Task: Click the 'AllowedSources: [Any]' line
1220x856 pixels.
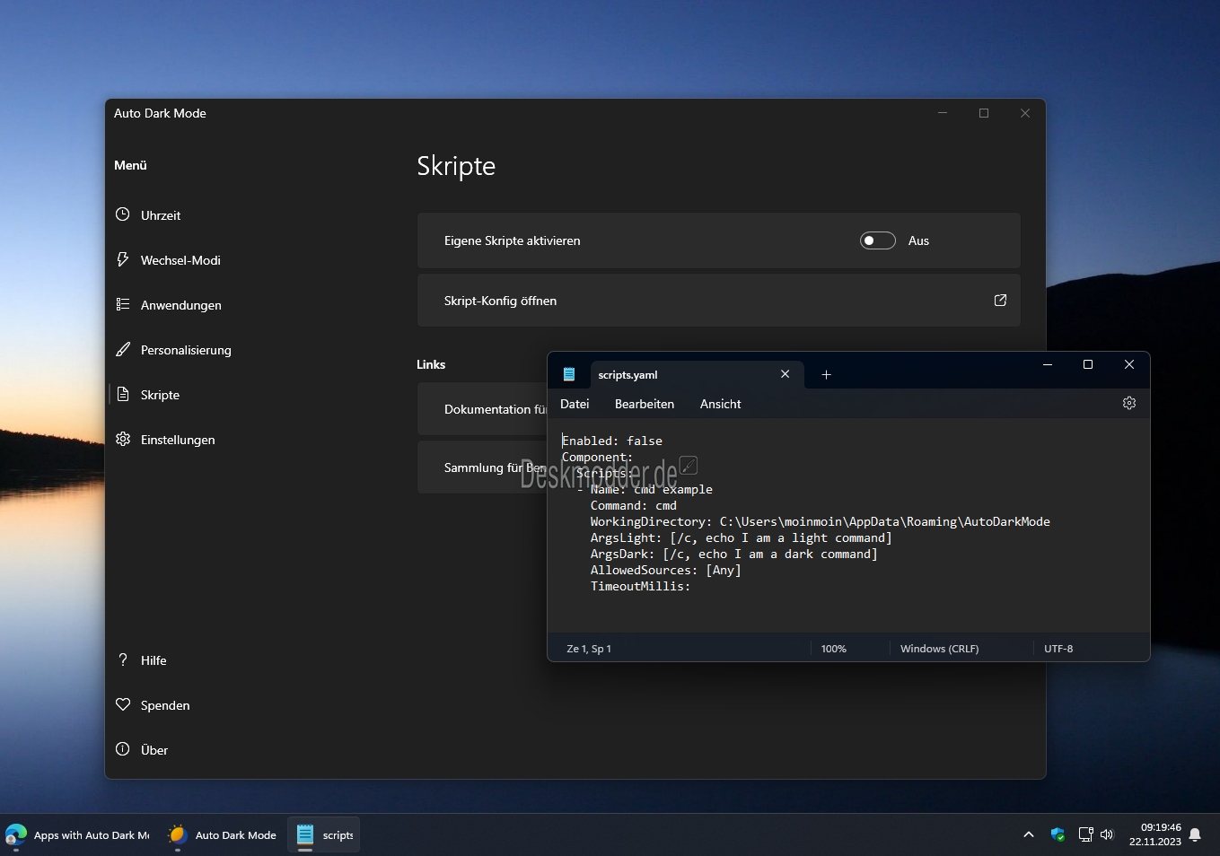Action: tap(665, 570)
